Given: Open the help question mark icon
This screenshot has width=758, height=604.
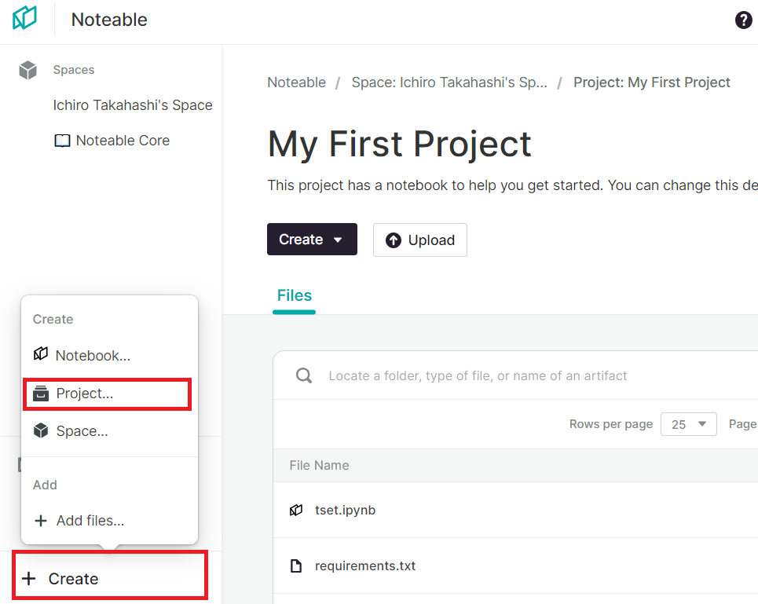Looking at the screenshot, I should 743,20.
